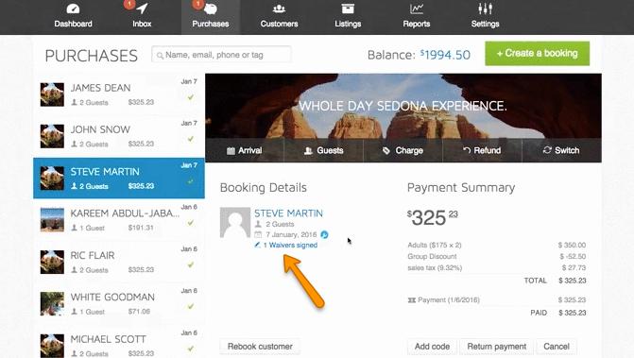Click the Payment (1/6/2016) line
The image size is (634, 358).
click(x=497, y=299)
